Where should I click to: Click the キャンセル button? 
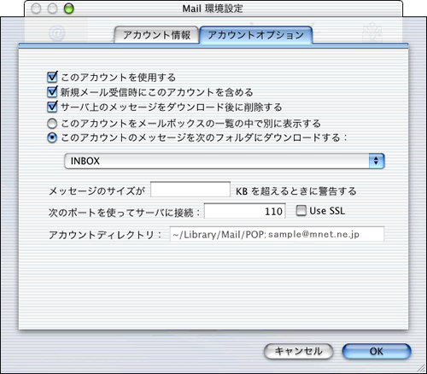[298, 351]
